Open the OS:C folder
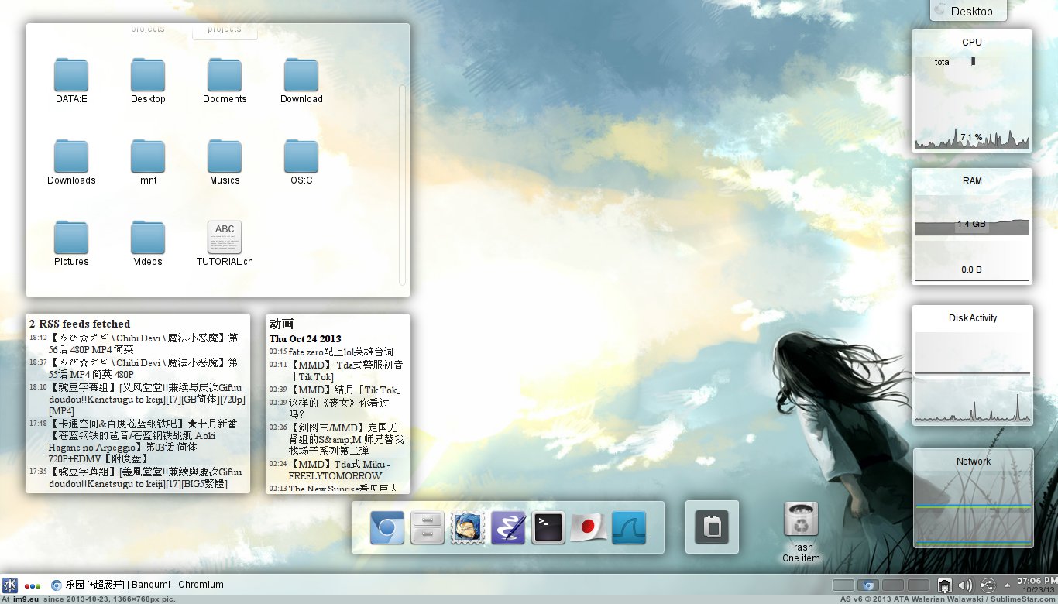 (x=301, y=161)
